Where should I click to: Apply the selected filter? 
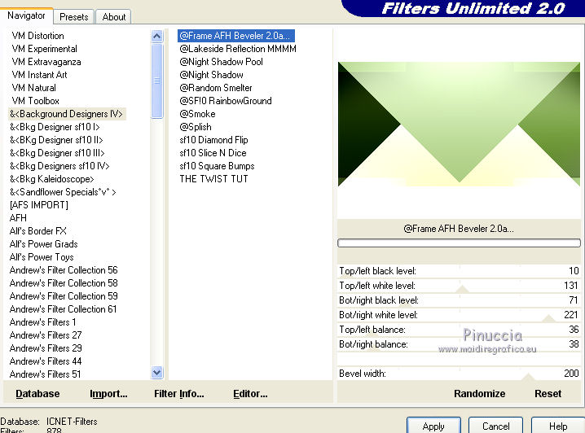(433, 426)
